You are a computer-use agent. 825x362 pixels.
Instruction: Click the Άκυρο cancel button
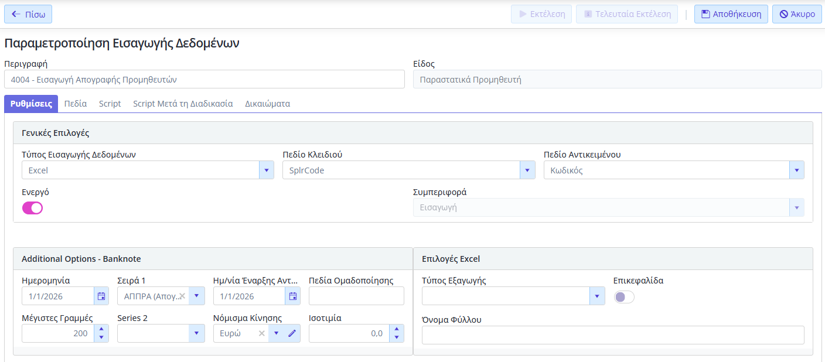click(x=797, y=14)
